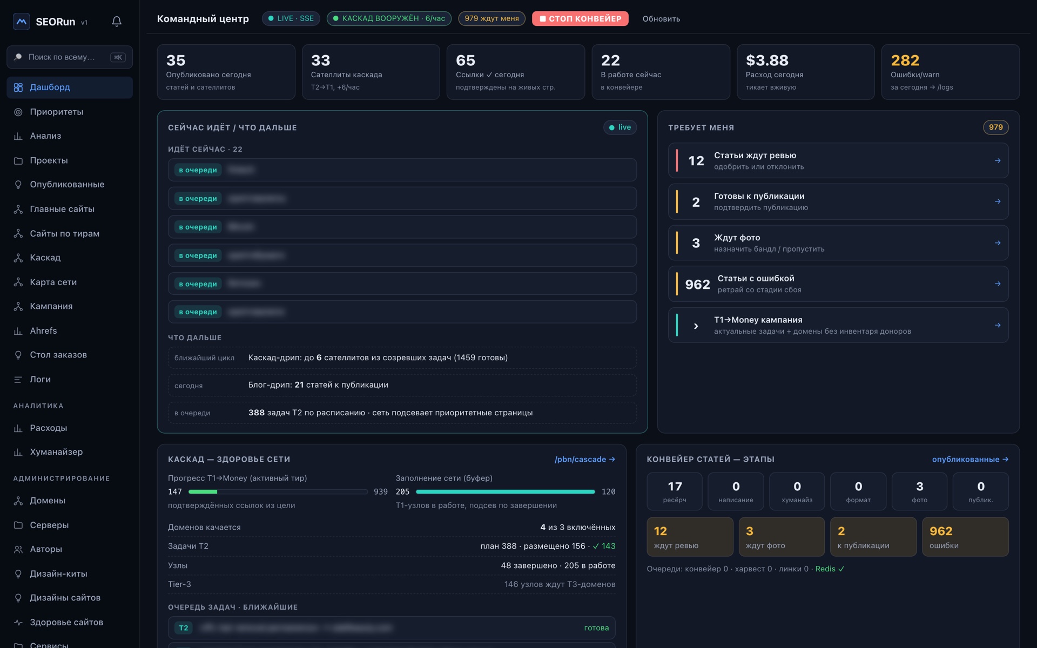The image size is (1037, 648).
Task: Follow the опубликованные link
Action: [971, 460]
